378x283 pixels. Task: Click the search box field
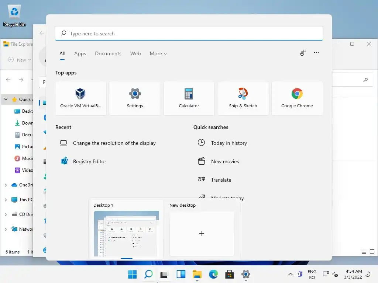point(189,34)
